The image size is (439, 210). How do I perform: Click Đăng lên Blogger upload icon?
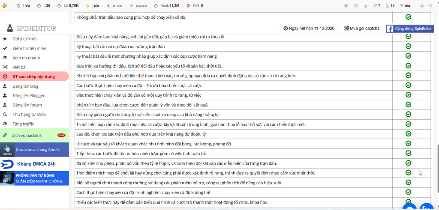point(5,95)
